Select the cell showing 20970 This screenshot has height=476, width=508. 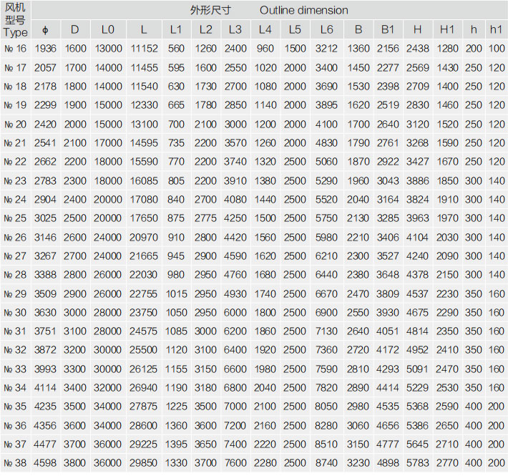pyautogui.click(x=145, y=237)
